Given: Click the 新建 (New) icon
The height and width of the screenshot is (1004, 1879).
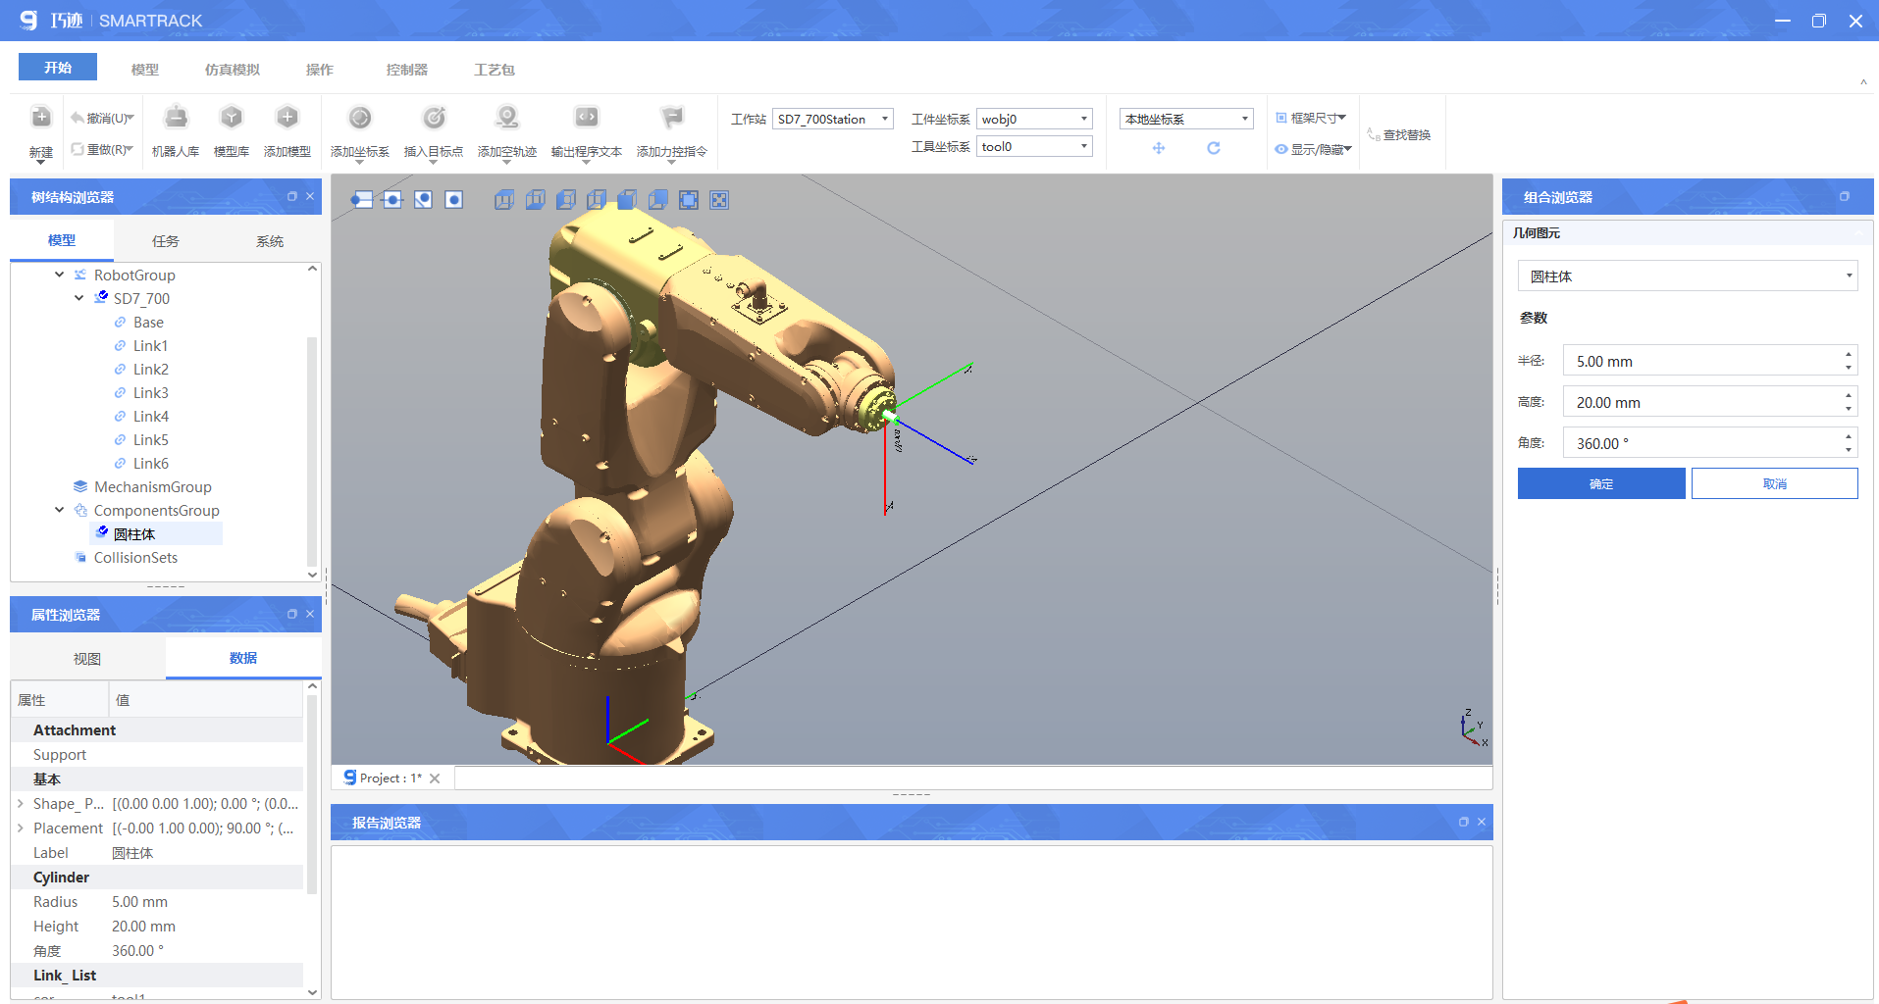Looking at the screenshot, I should pyautogui.click(x=40, y=119).
